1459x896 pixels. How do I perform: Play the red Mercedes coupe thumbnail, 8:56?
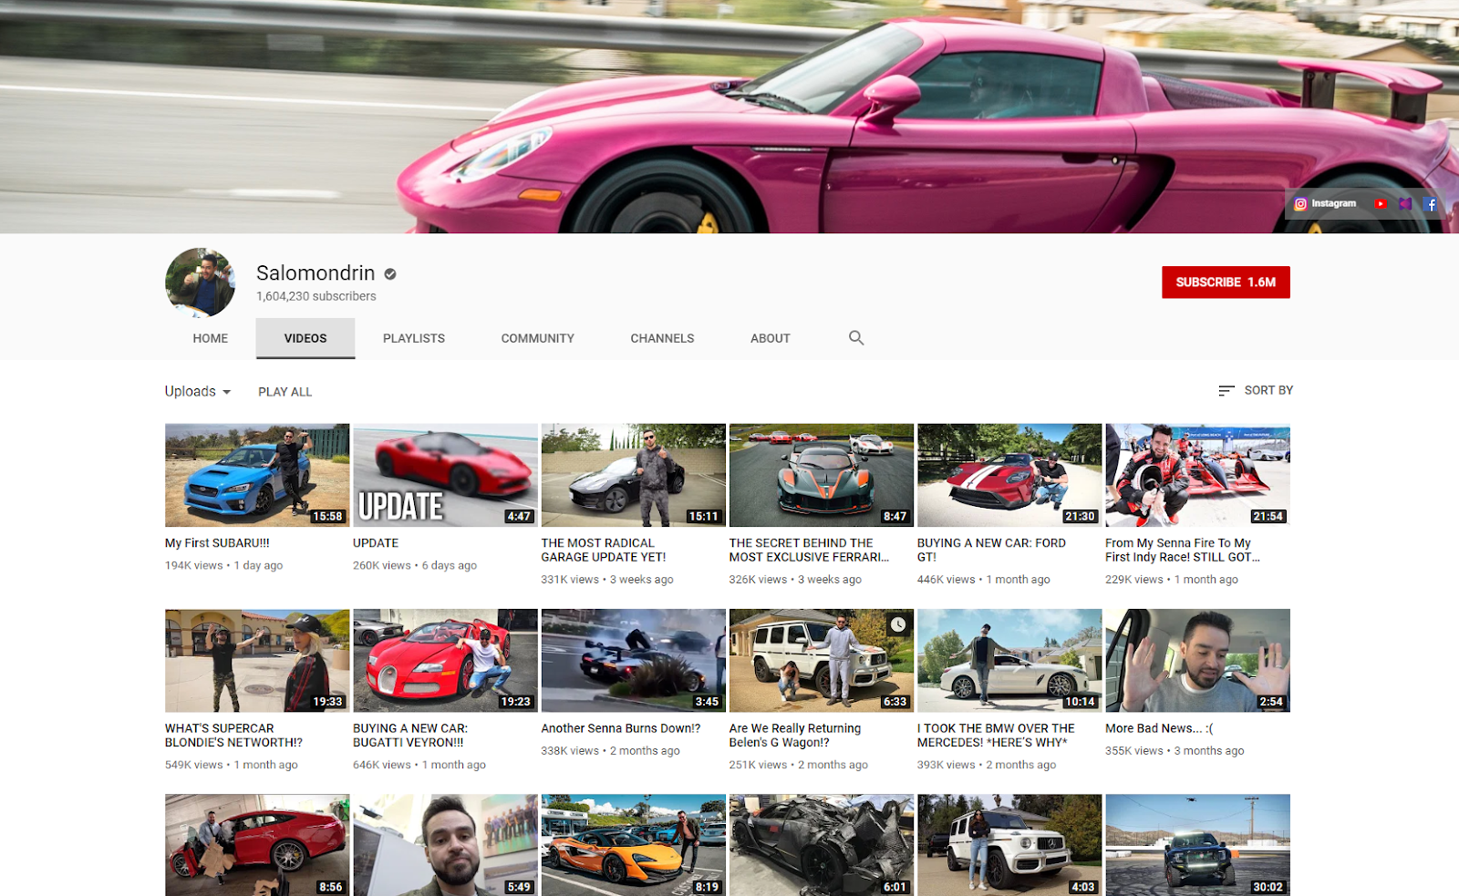point(257,845)
